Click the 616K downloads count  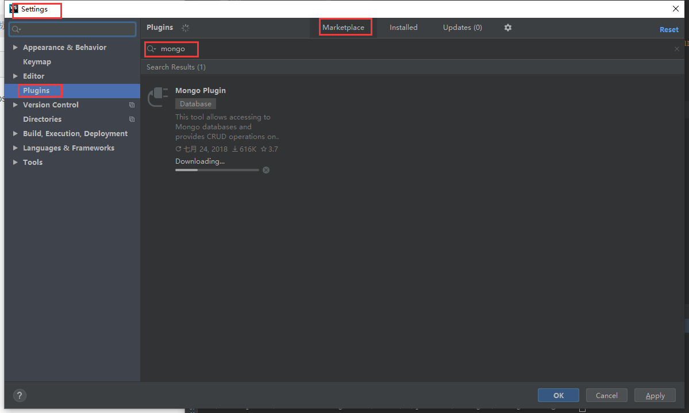244,149
